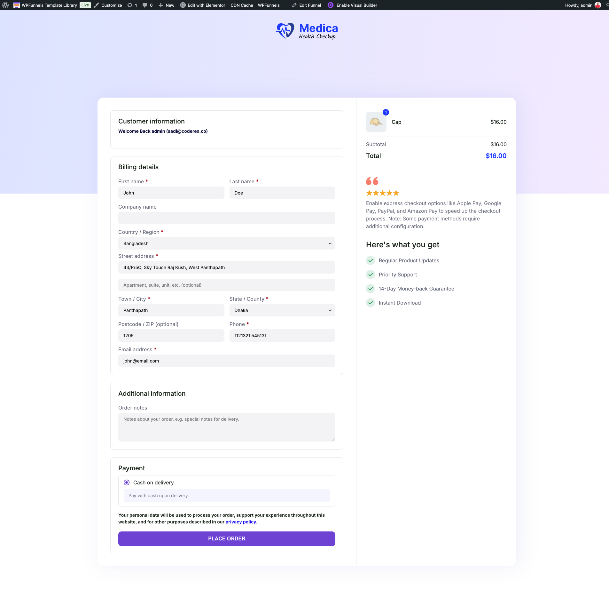
Task: Open the comments bubble icon
Action: [145, 5]
